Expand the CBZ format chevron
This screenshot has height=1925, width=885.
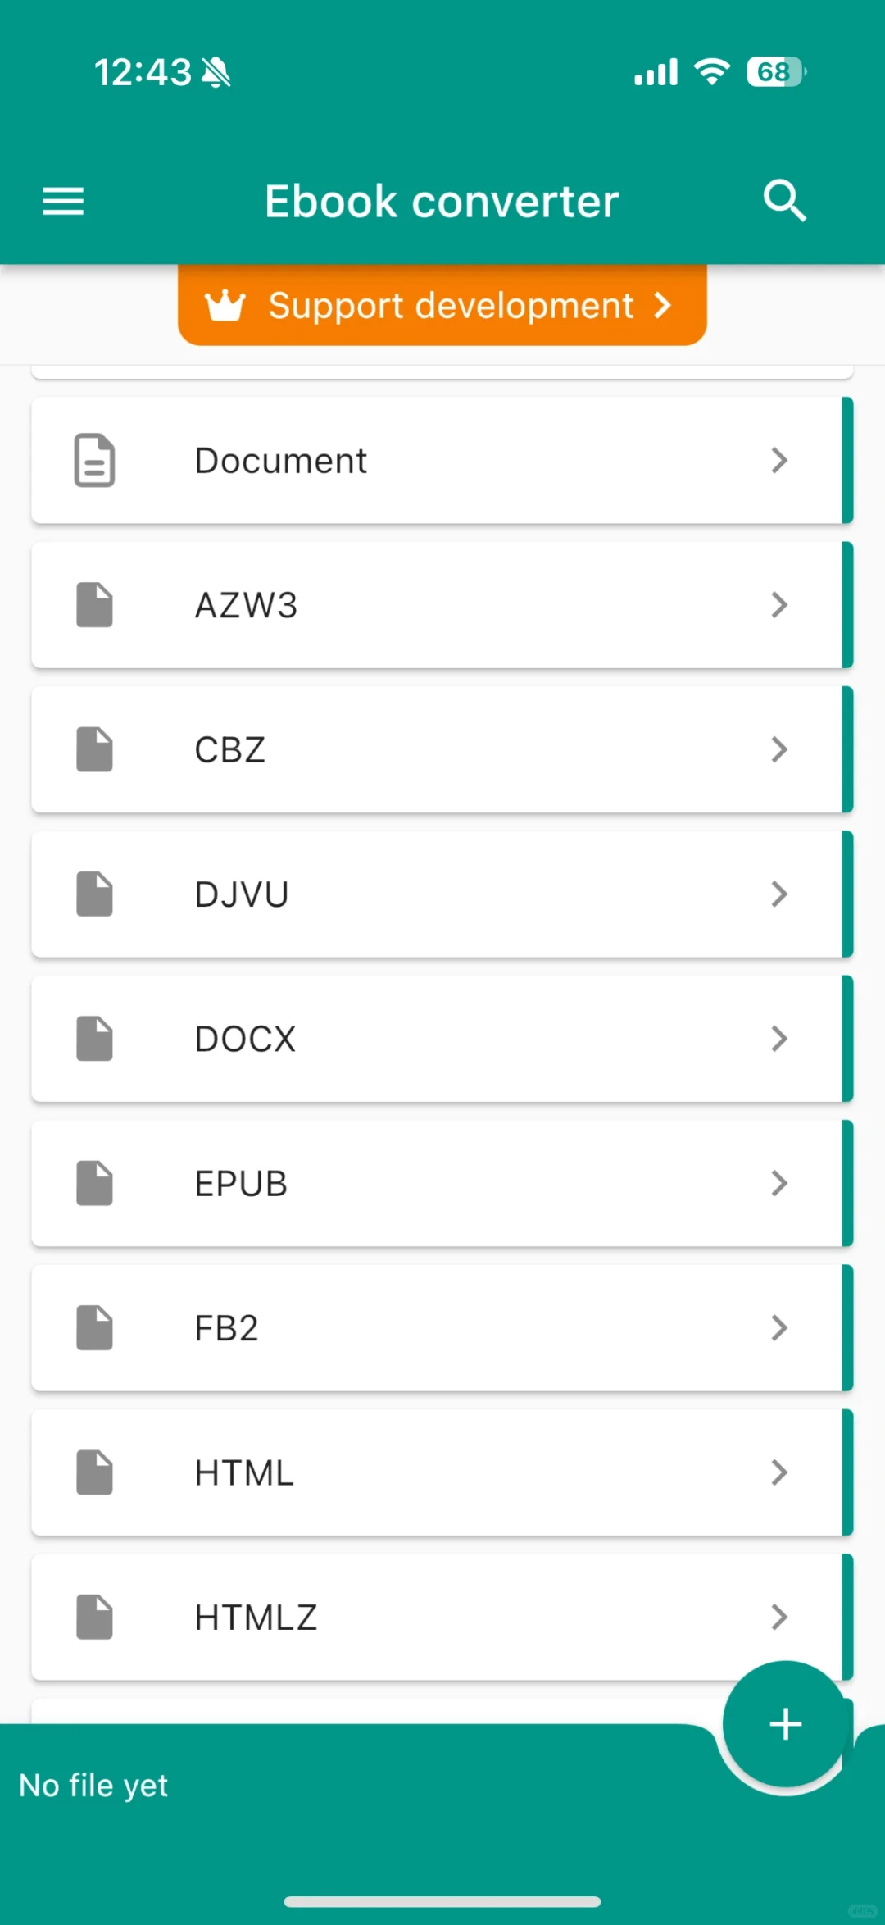(779, 749)
